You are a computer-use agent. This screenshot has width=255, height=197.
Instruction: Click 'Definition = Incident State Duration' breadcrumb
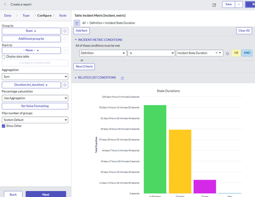click(112, 23)
